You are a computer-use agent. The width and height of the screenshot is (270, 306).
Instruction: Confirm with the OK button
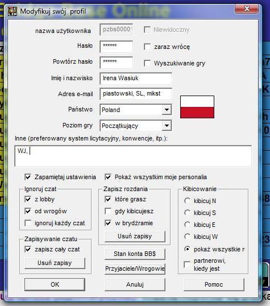(55, 284)
